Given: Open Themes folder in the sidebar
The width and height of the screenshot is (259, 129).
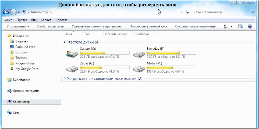Looking at the screenshot, I should (21, 58).
